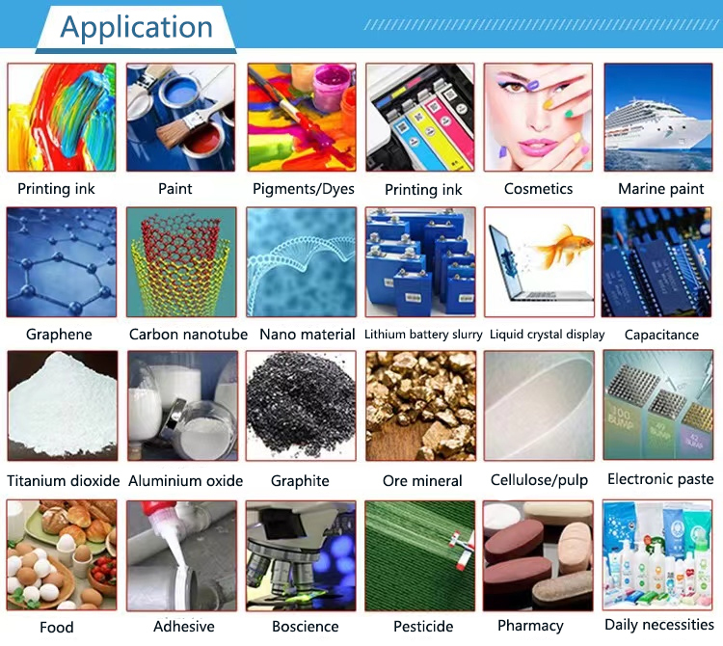Click the Graphene hexagon lattice image
Image resolution: width=723 pixels, height=646 pixels.
pos(62,262)
